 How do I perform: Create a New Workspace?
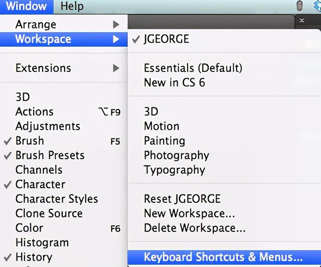[189, 214]
